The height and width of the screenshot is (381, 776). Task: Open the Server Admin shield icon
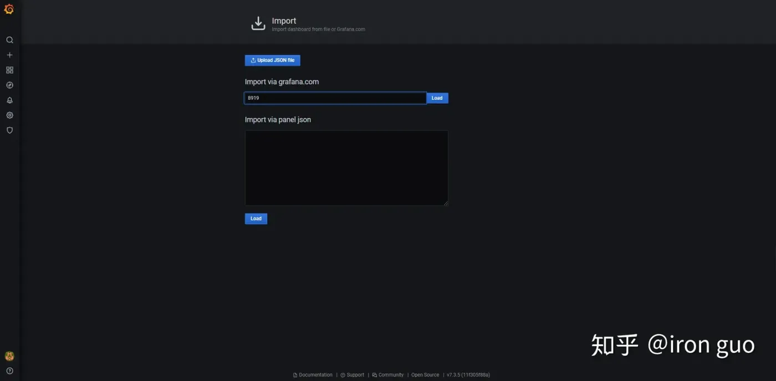pyautogui.click(x=9, y=130)
